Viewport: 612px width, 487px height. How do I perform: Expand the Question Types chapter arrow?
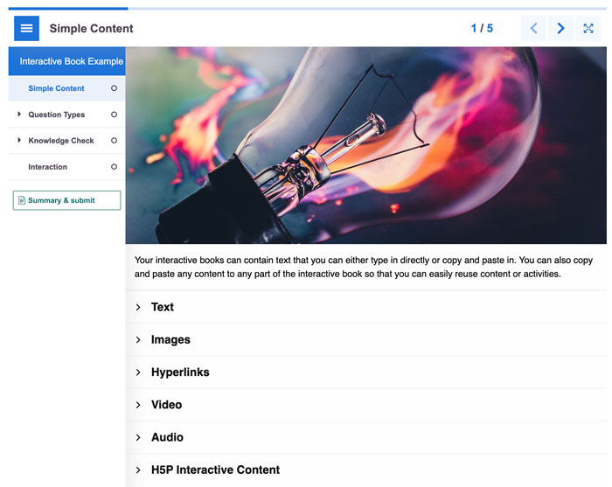pyautogui.click(x=19, y=115)
